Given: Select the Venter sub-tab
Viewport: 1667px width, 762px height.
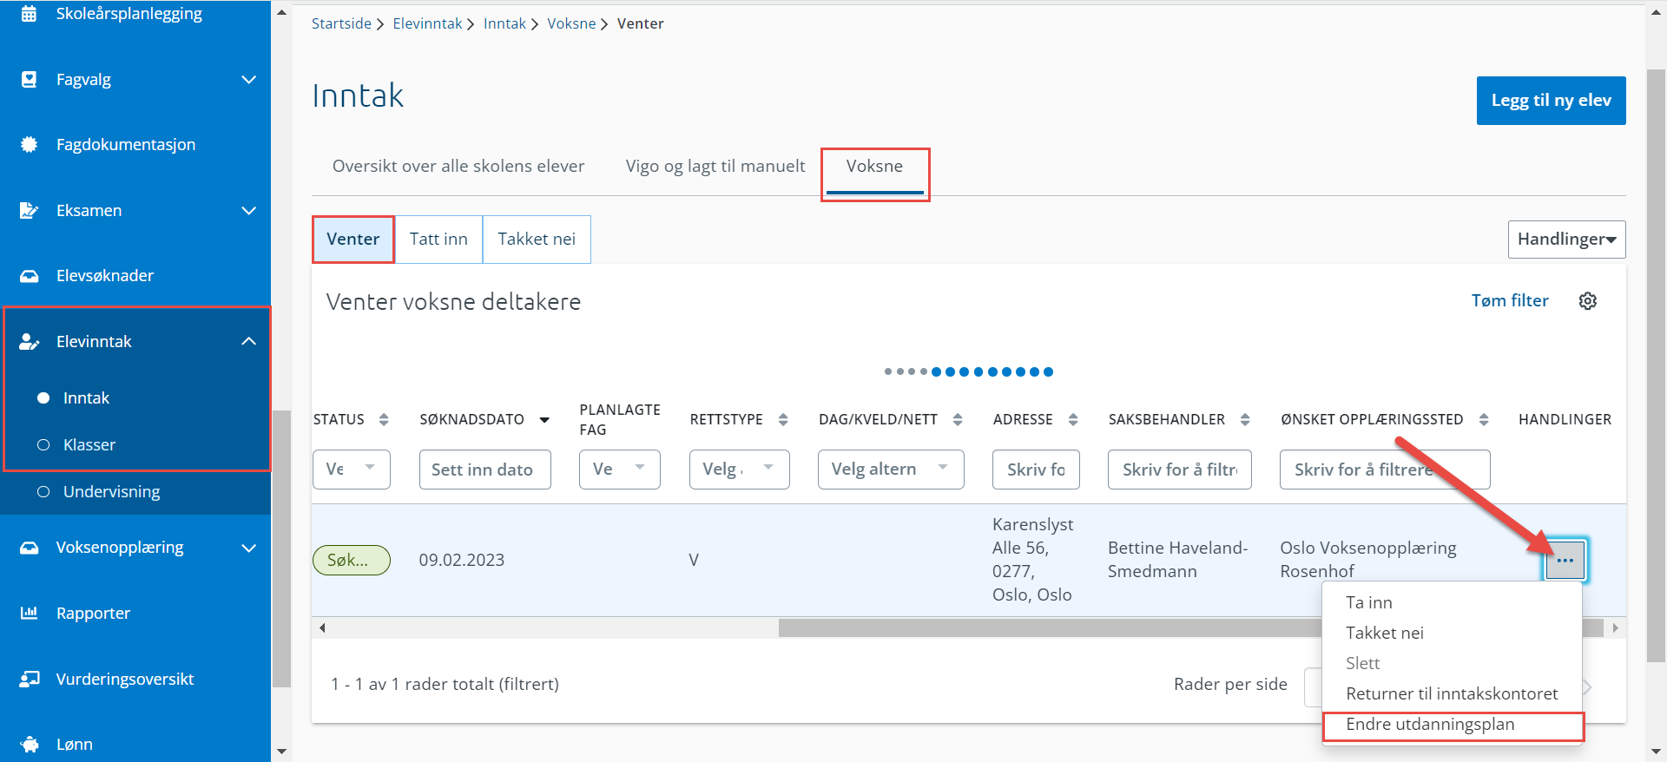Looking at the screenshot, I should click(353, 239).
